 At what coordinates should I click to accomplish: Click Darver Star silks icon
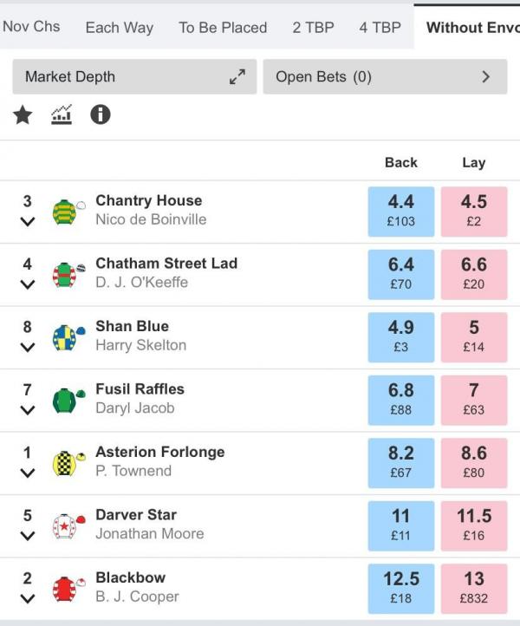(x=68, y=526)
